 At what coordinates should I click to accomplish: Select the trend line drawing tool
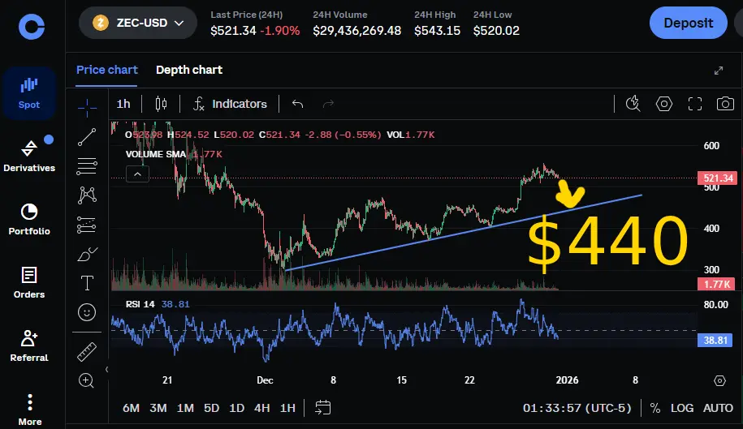pyautogui.click(x=87, y=137)
